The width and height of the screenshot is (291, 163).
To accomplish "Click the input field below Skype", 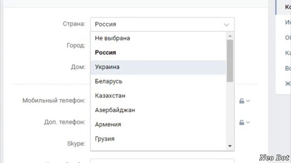I will [162, 161].
